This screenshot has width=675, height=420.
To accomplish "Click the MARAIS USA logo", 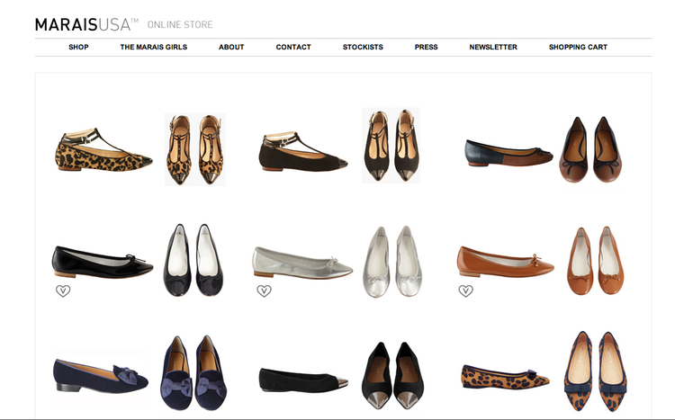I will point(86,24).
